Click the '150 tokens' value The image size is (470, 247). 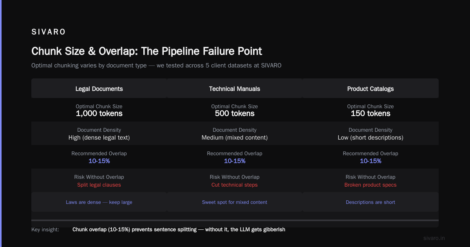tap(371, 114)
